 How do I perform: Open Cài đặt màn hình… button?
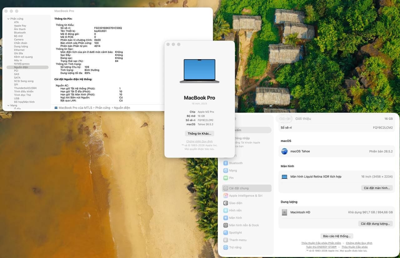[377, 188]
